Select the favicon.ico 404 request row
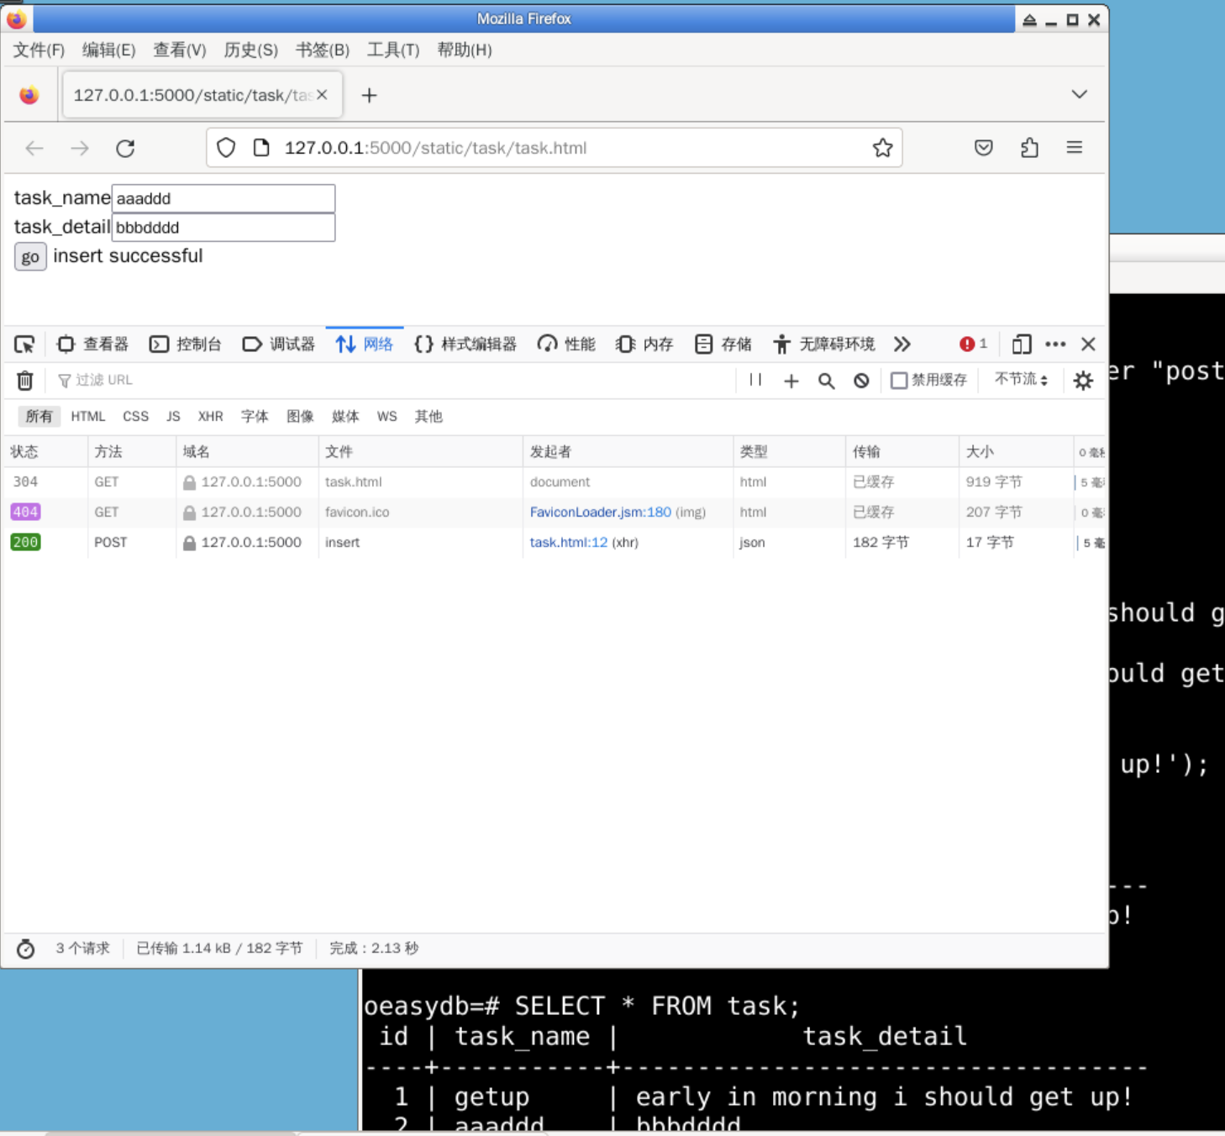Image resolution: width=1225 pixels, height=1136 pixels. 554,513
